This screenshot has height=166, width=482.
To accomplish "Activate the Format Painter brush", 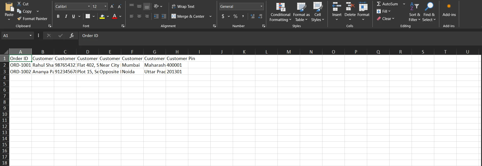I will (x=32, y=19).
